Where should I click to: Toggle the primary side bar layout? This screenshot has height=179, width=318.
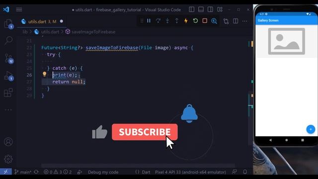[x=191, y=9]
